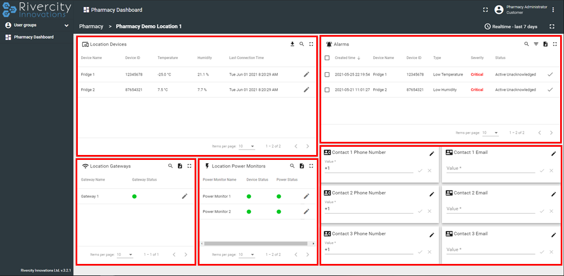Download Location Devices data
The width and height of the screenshot is (564, 276).
292,44
